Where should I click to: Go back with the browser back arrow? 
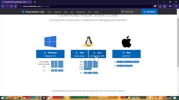click(3, 6)
